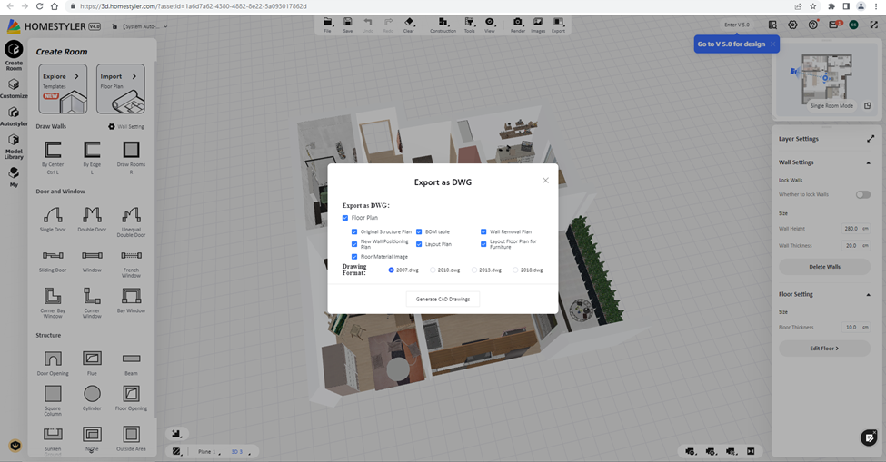Click Generate CAD Drawings button
886x462 pixels.
[x=443, y=299]
